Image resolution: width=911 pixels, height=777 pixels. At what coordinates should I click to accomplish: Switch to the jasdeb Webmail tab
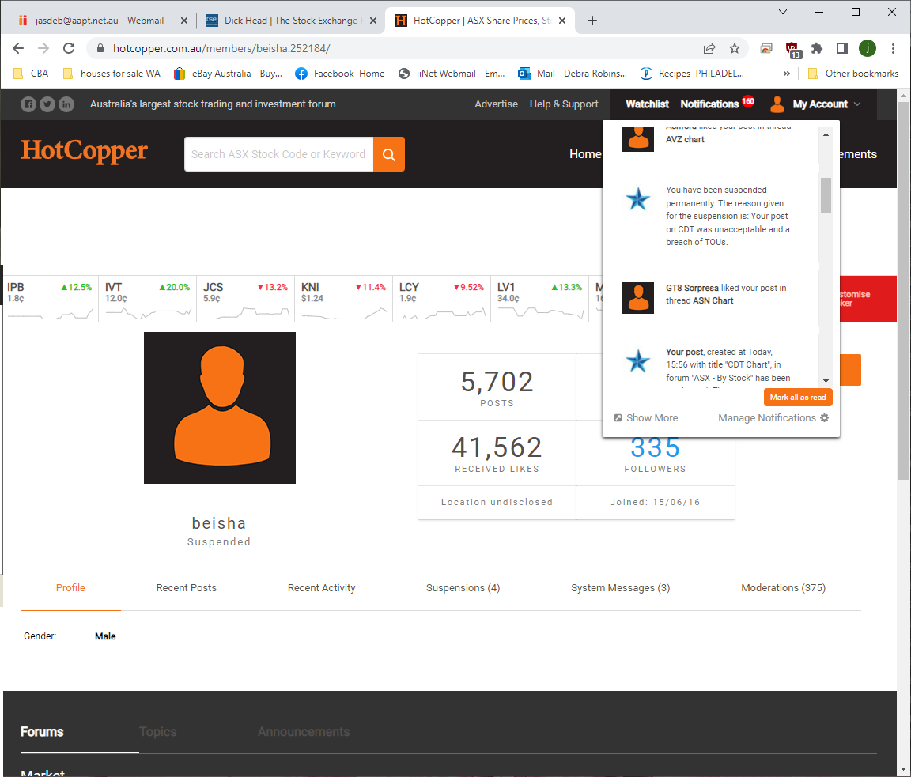coord(100,21)
